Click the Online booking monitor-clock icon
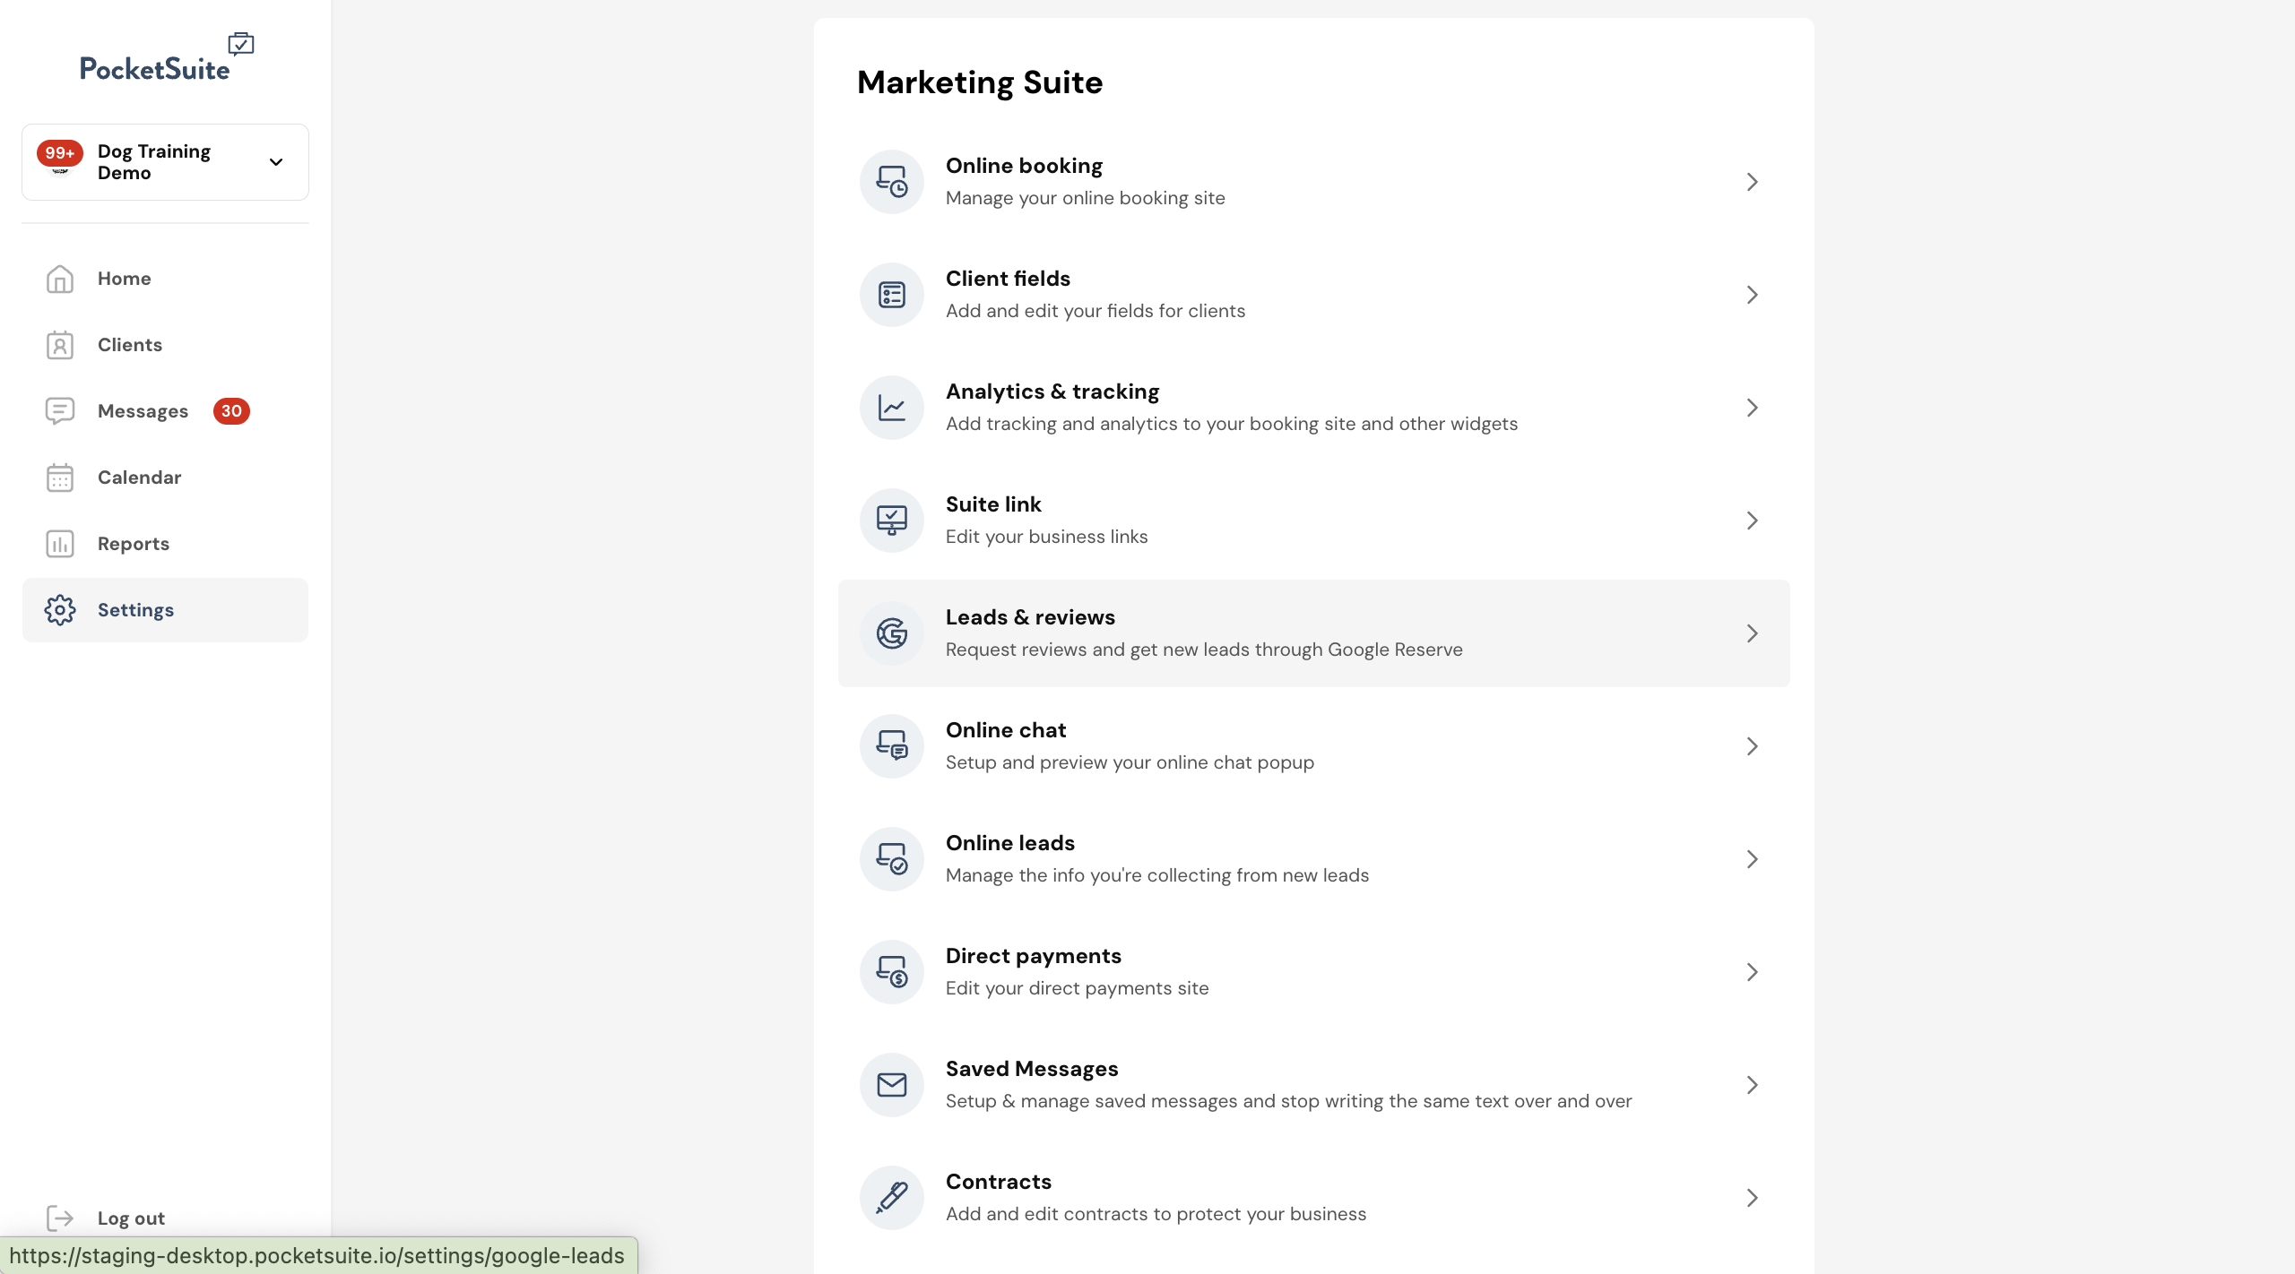 pos(891,182)
